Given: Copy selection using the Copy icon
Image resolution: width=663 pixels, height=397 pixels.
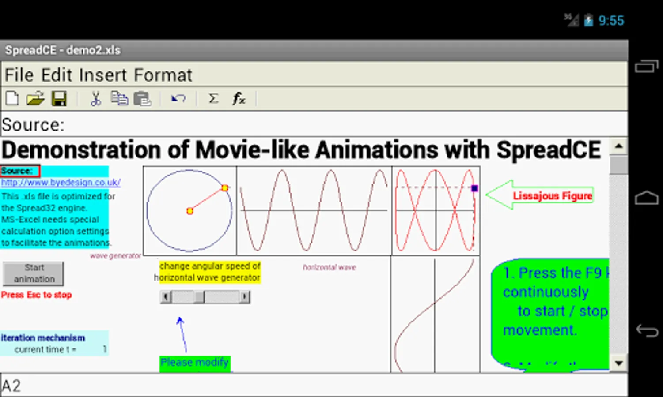Looking at the screenshot, I should point(119,98).
